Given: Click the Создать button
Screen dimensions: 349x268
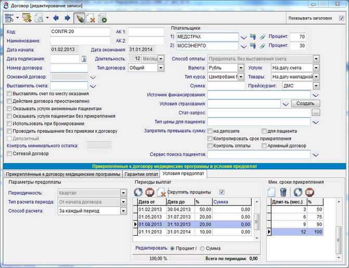Looking at the screenshot, I should pyautogui.click(x=305, y=104).
